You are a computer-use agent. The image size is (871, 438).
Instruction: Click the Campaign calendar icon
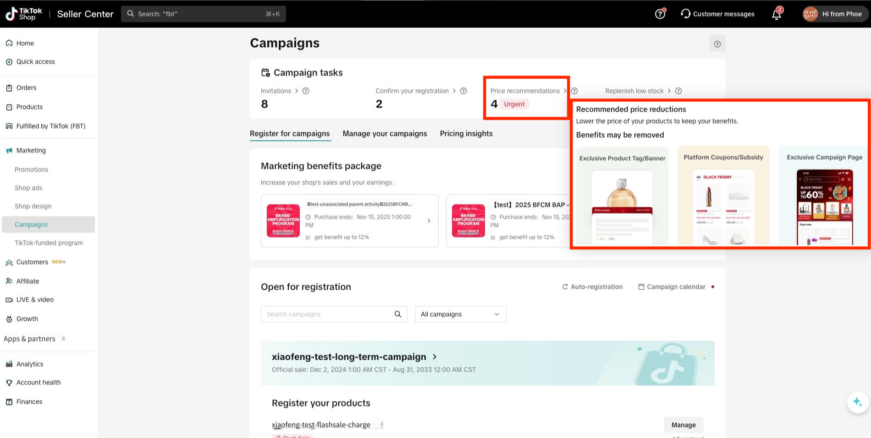pos(641,287)
